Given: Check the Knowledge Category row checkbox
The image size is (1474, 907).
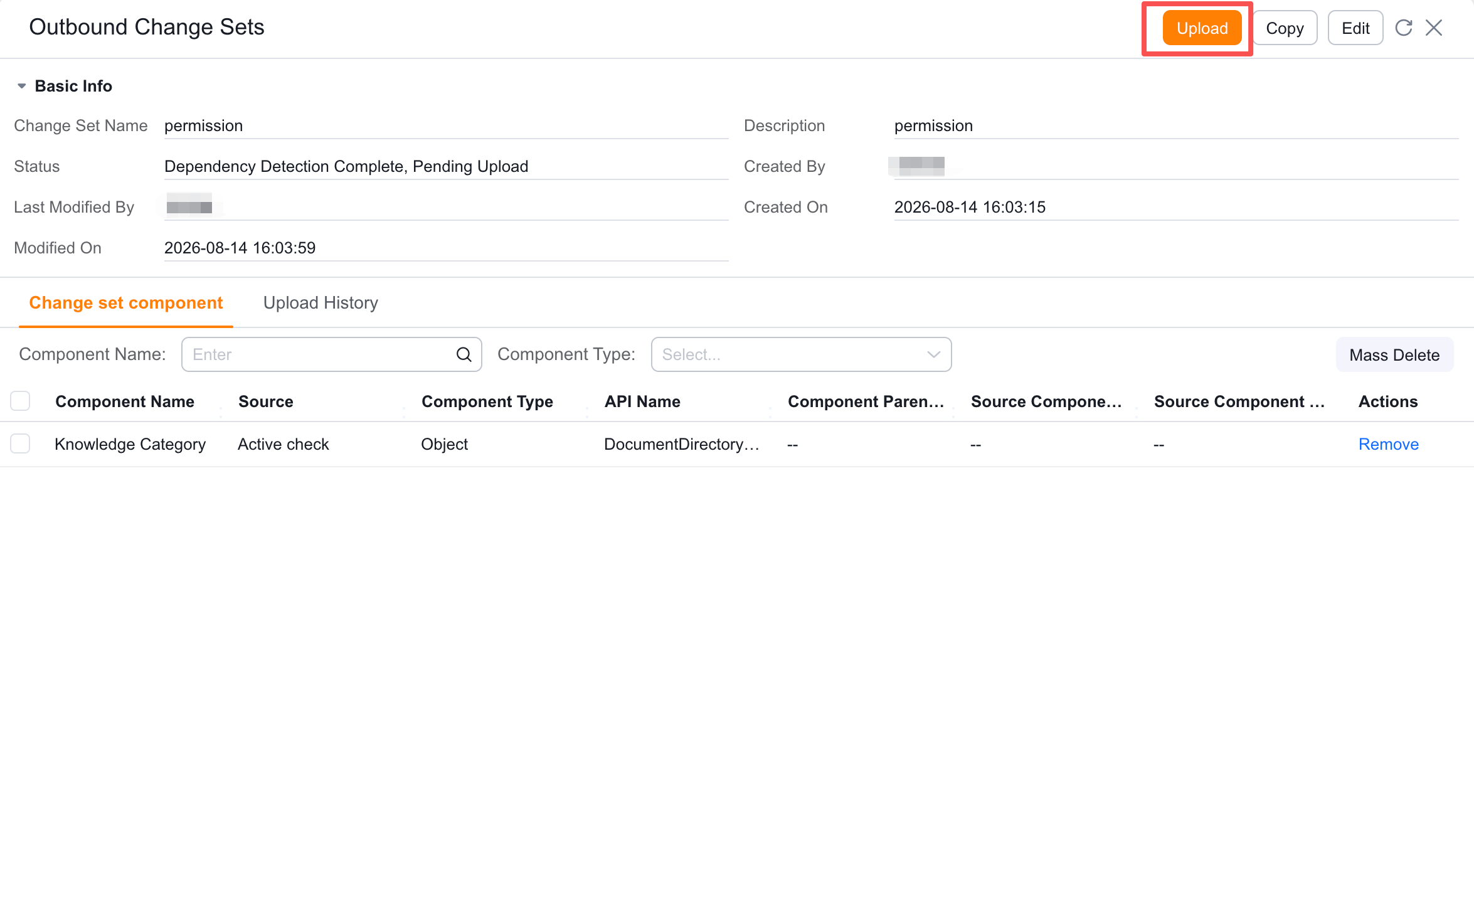Looking at the screenshot, I should [20, 443].
